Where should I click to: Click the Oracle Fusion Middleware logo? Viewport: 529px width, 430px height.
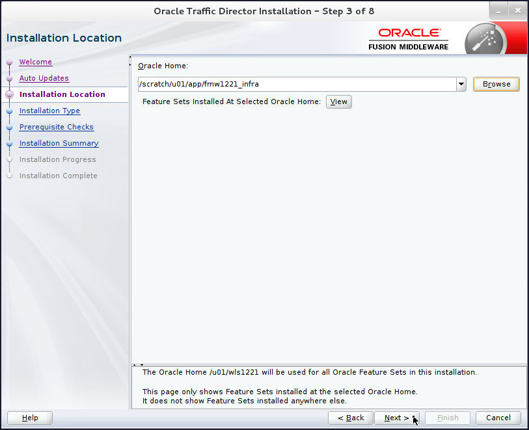click(x=408, y=38)
